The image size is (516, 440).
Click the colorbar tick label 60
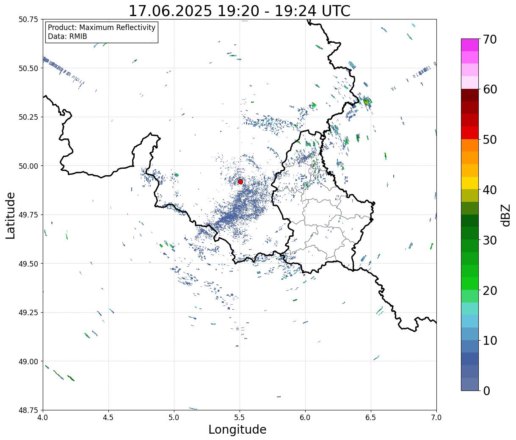point(490,89)
